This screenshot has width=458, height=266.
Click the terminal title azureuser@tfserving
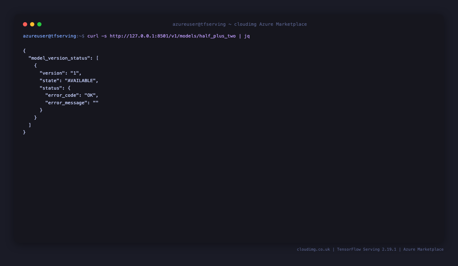click(x=199, y=24)
